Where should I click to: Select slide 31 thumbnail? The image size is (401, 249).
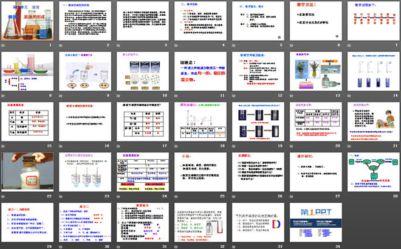143,222
